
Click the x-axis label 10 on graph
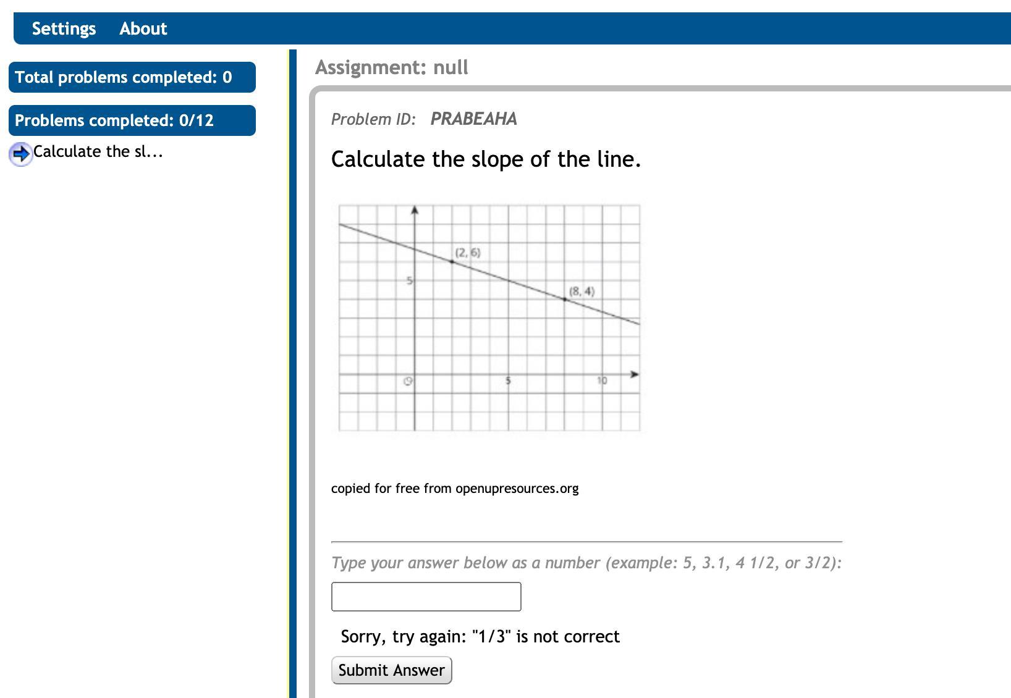(x=602, y=381)
